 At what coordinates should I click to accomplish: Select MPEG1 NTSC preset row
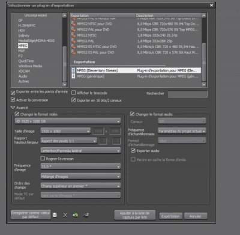click(x=136, y=35)
